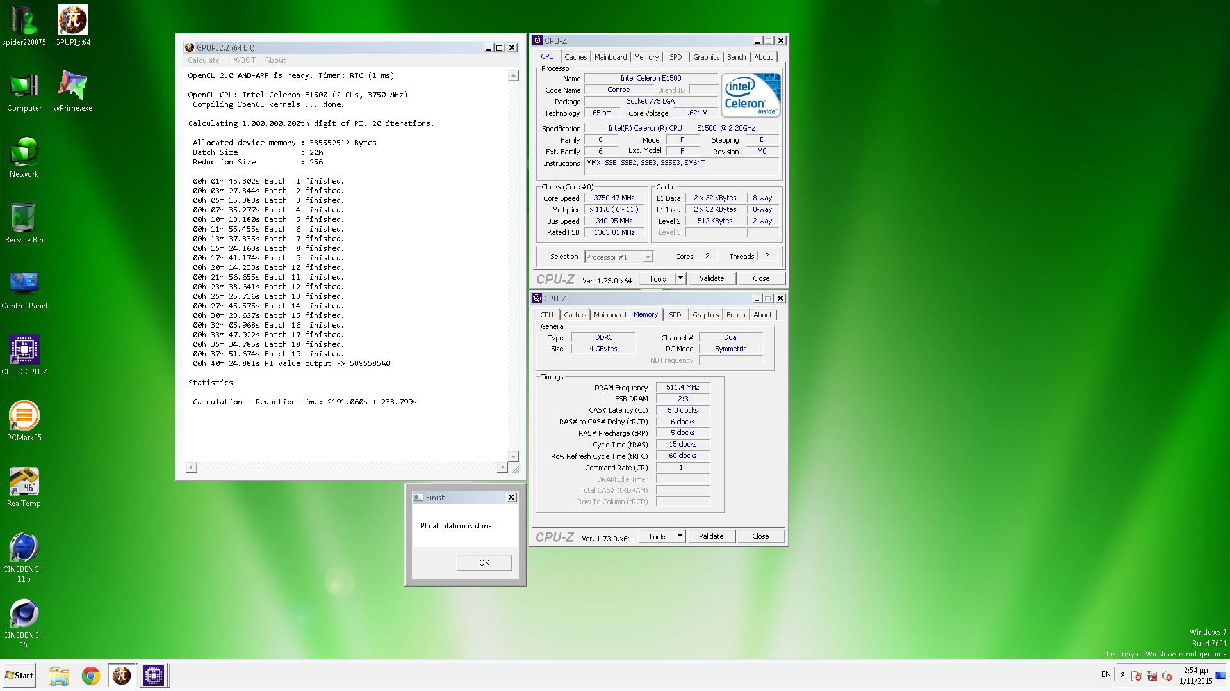Expand Tools dropdown arrow in bottom CPU-Z

click(680, 536)
